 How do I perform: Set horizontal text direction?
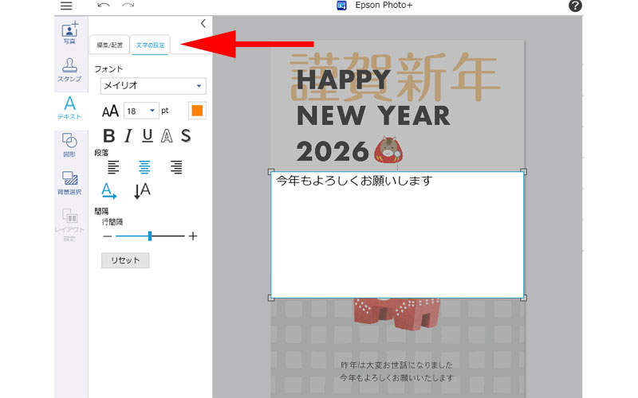click(x=108, y=190)
